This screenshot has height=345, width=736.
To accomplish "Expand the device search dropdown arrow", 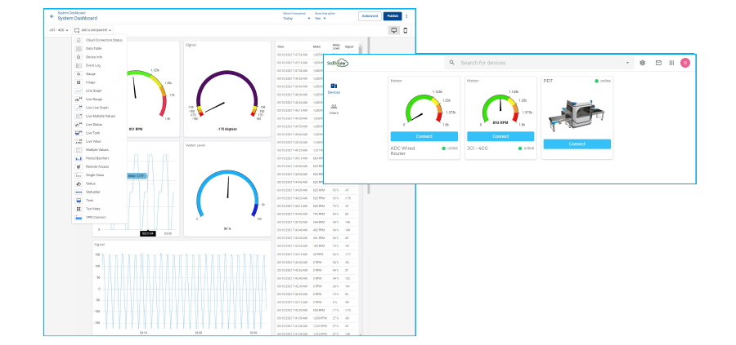I will pos(627,63).
